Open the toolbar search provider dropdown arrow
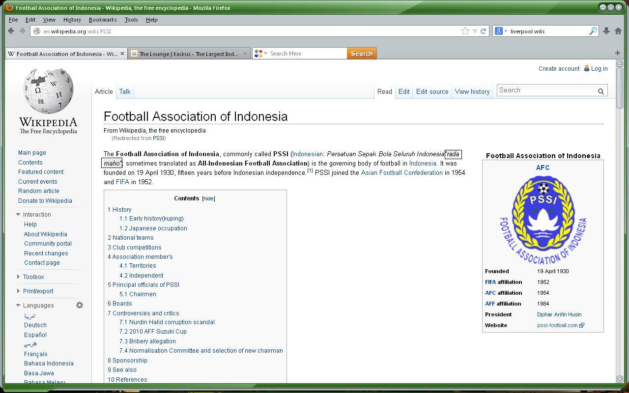This screenshot has width=629, height=393. coord(265,54)
